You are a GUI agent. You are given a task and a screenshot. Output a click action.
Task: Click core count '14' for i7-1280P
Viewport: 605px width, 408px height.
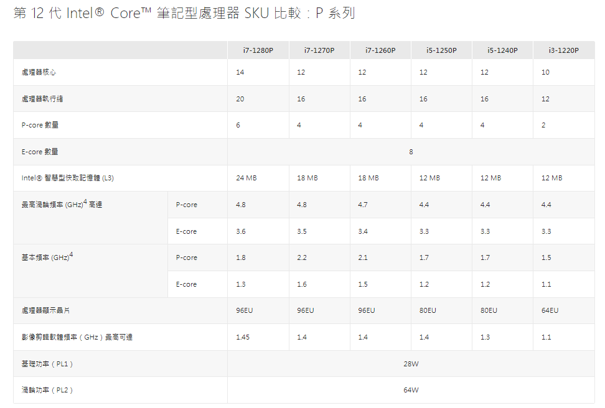click(240, 72)
